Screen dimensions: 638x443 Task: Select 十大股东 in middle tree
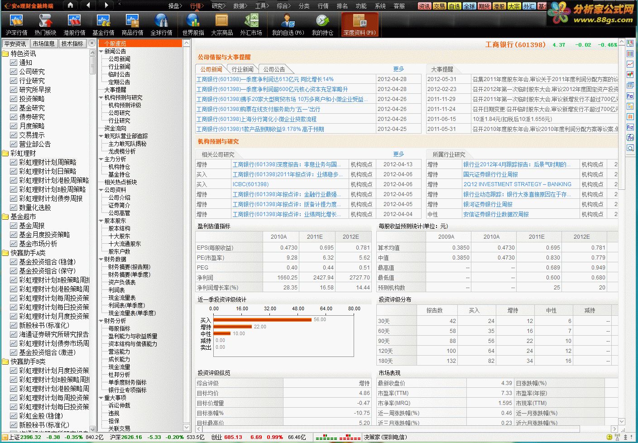(x=119, y=236)
